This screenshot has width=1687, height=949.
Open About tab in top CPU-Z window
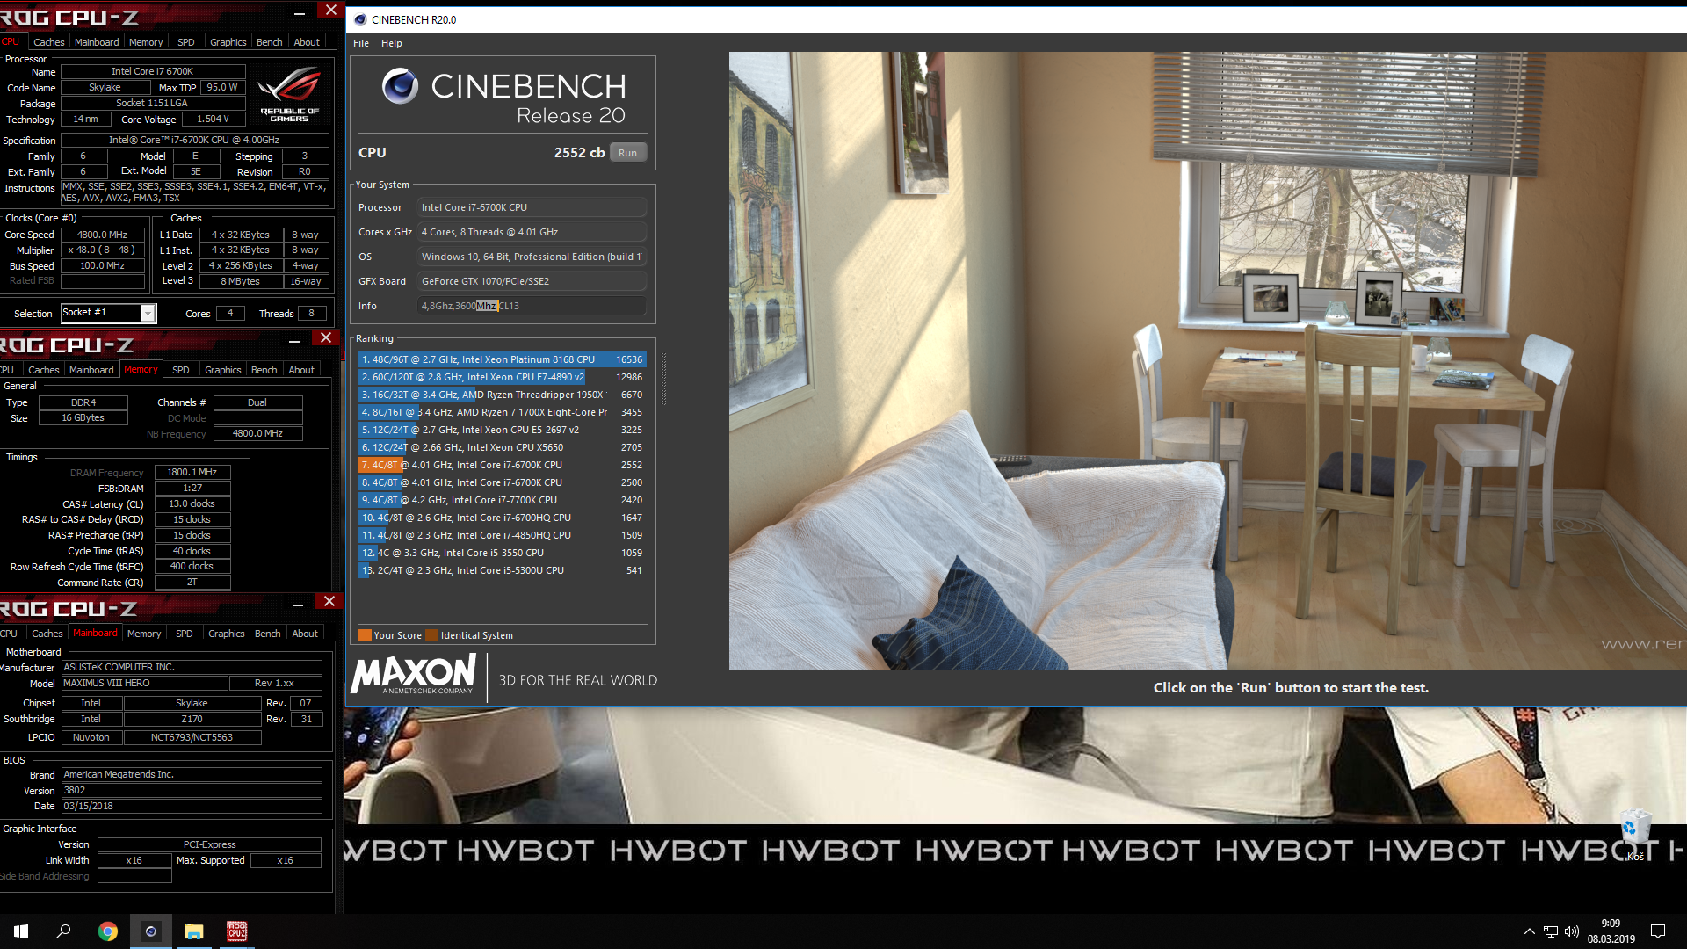click(307, 42)
